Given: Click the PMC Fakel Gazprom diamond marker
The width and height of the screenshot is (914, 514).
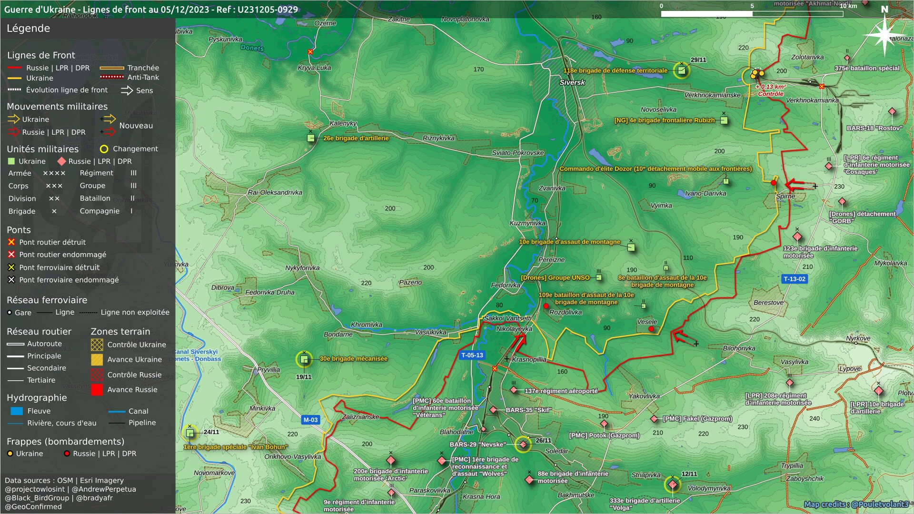Looking at the screenshot, I should [654, 419].
